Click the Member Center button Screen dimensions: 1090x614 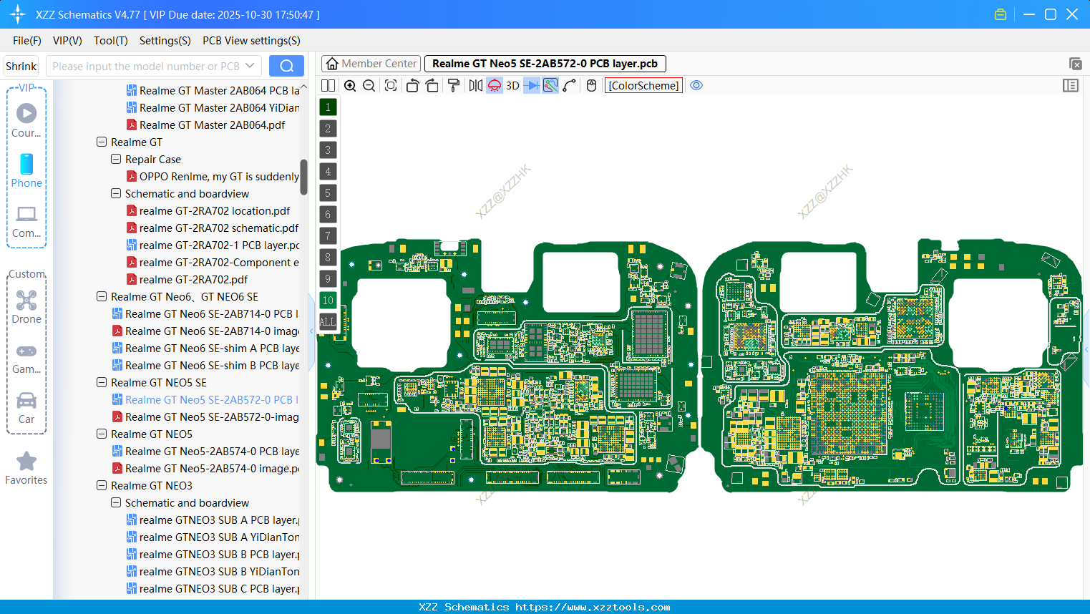[x=370, y=63]
